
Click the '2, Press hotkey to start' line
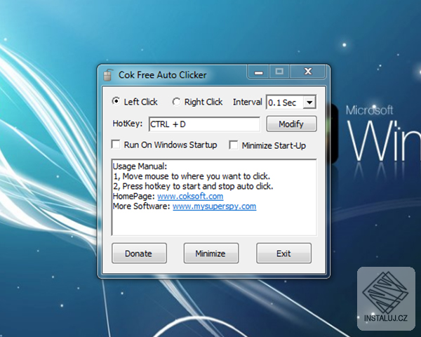click(193, 186)
